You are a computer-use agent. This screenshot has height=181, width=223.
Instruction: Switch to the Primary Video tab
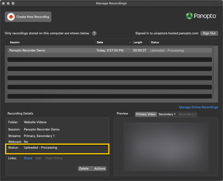pyautogui.click(x=146, y=114)
